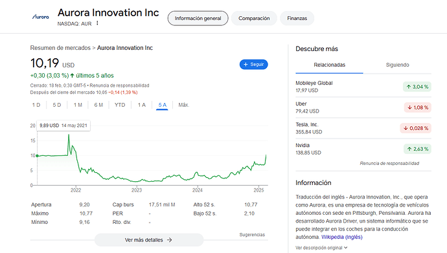Select the 1 D time range
Screen dimensions: 447x253
click(36, 105)
